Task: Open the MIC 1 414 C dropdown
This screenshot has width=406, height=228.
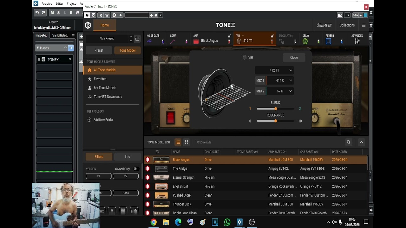Action: [x=280, y=80]
